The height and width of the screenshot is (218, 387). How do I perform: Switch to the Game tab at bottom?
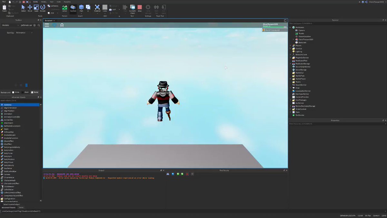point(21,208)
